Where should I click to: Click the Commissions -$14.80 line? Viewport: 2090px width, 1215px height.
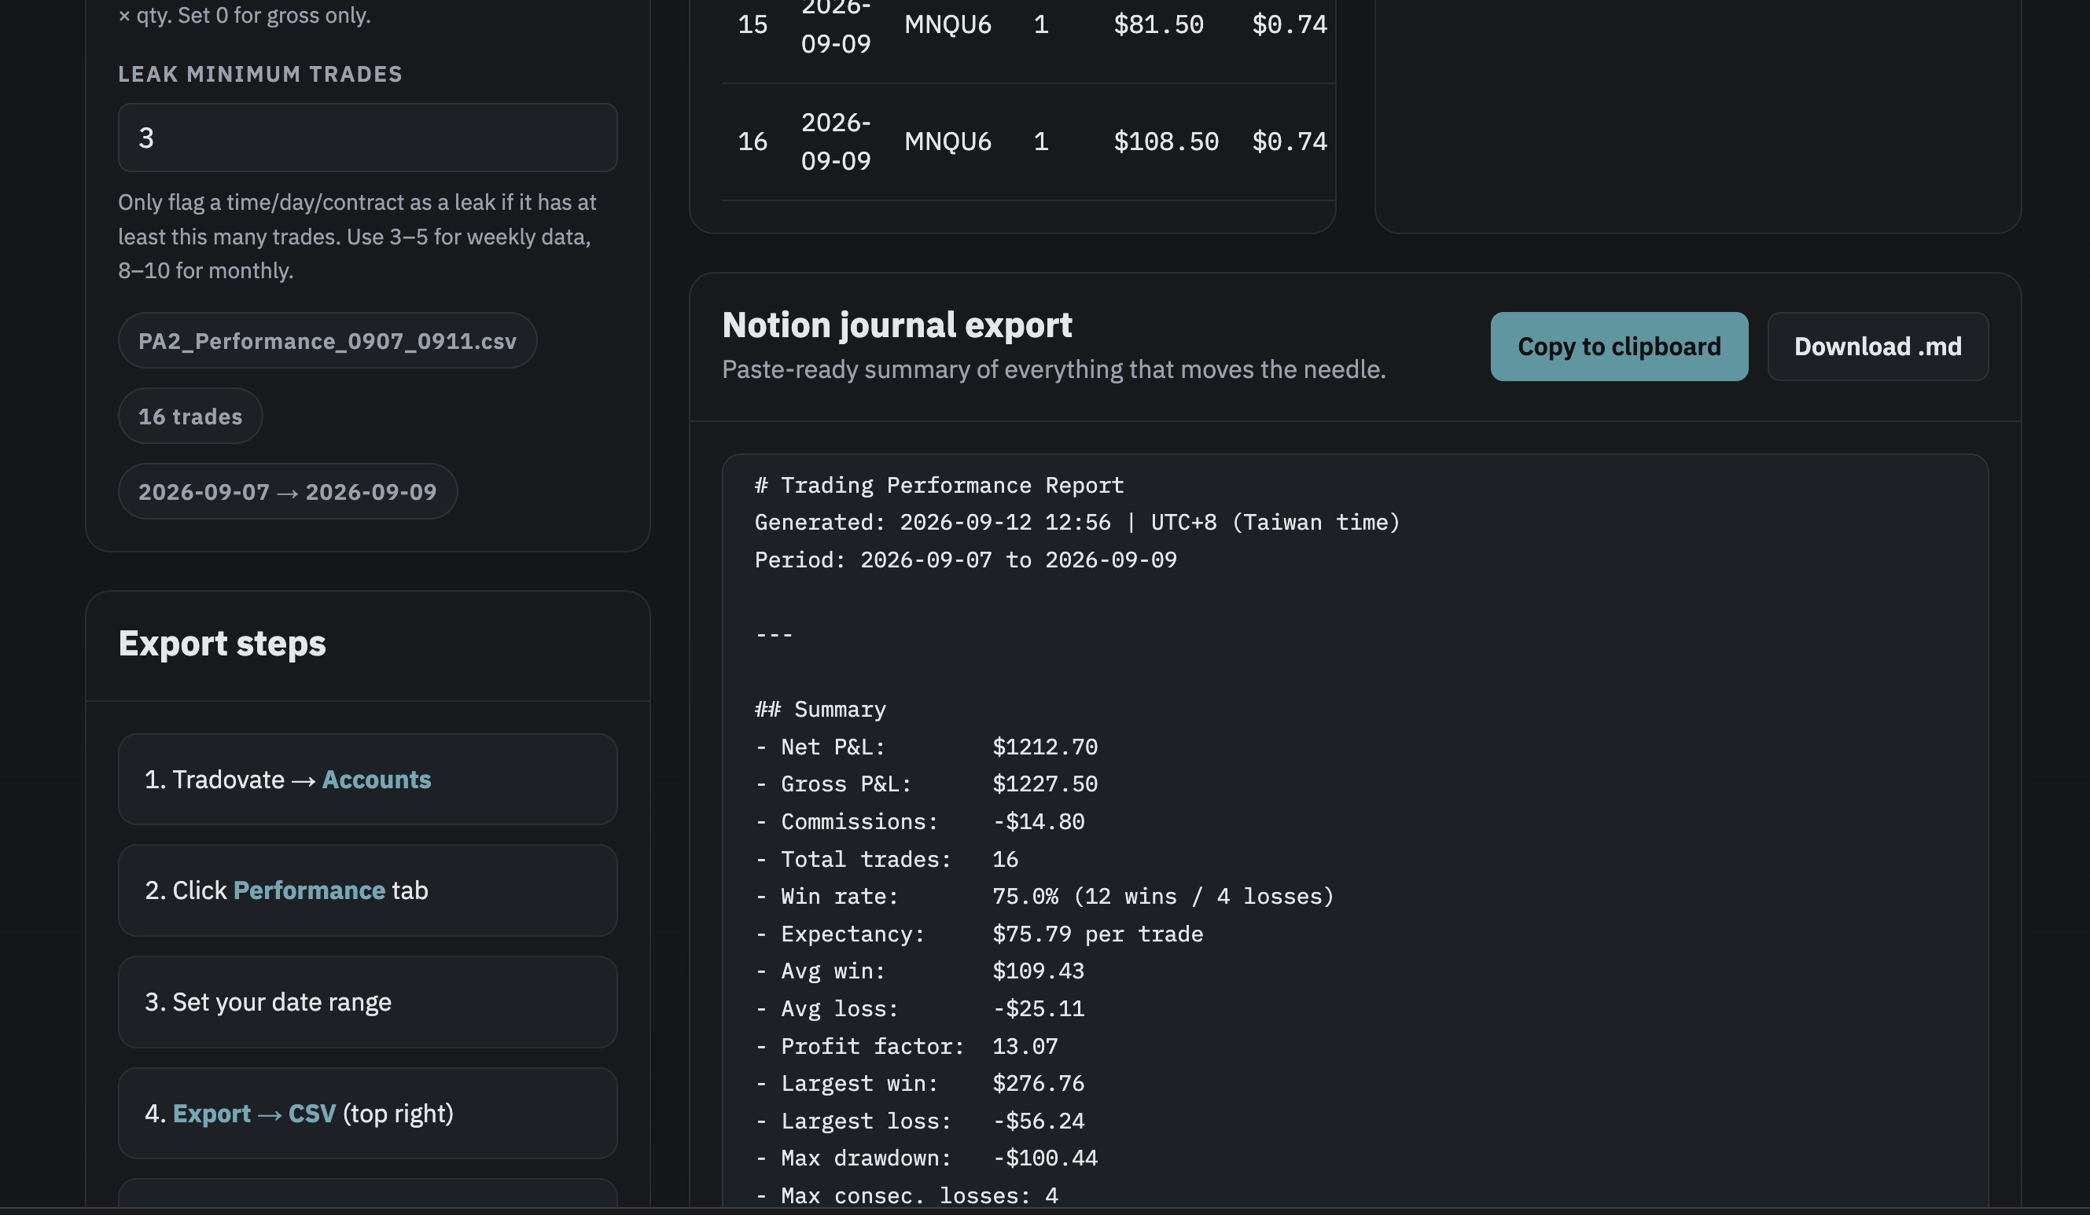tap(919, 821)
